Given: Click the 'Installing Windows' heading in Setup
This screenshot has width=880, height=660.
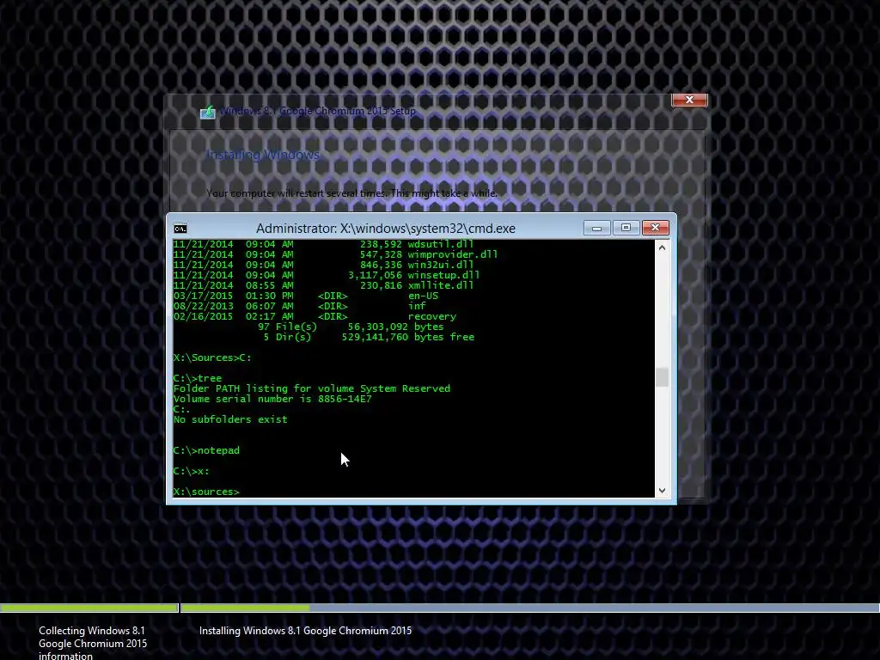Looking at the screenshot, I should tap(263, 155).
